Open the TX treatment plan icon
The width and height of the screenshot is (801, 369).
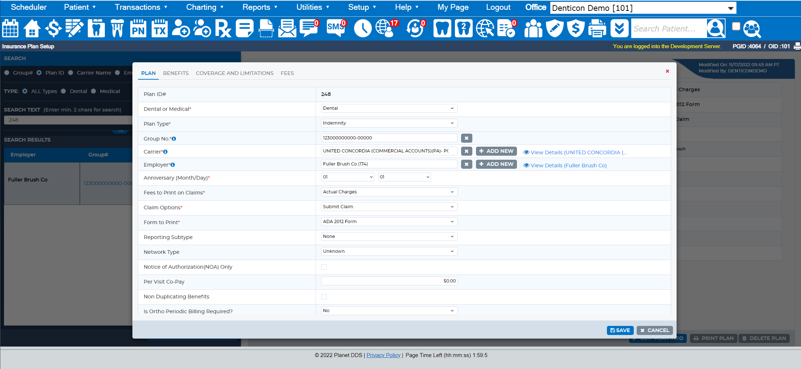click(160, 29)
